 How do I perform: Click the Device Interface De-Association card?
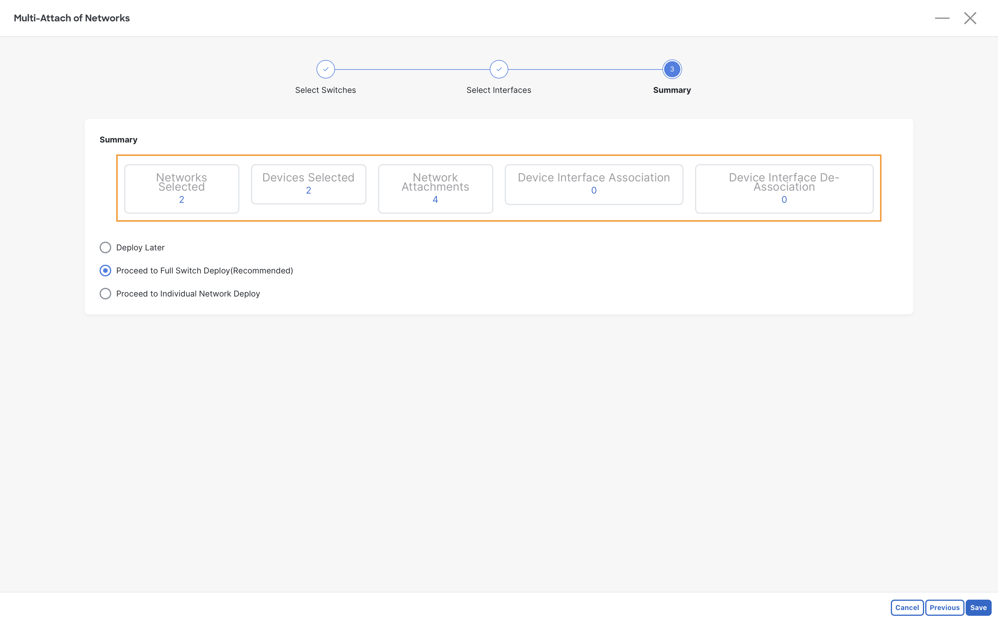tap(784, 189)
